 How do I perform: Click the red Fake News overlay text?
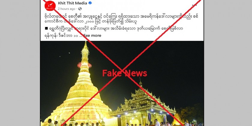125,73
